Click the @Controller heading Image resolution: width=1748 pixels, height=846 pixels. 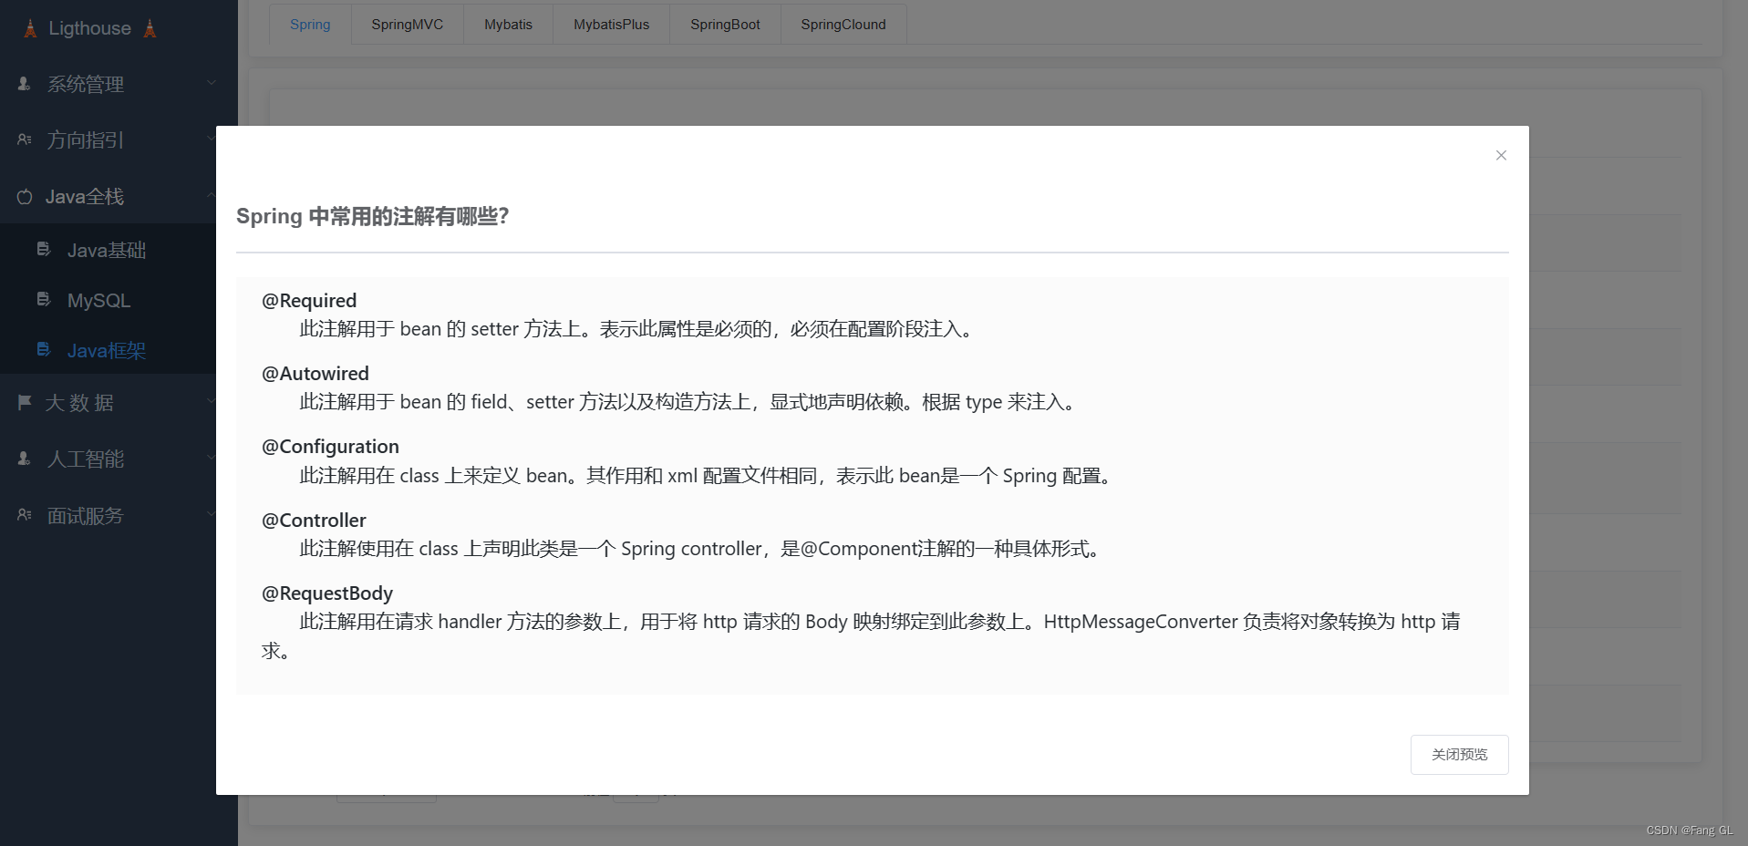[x=314, y=521]
